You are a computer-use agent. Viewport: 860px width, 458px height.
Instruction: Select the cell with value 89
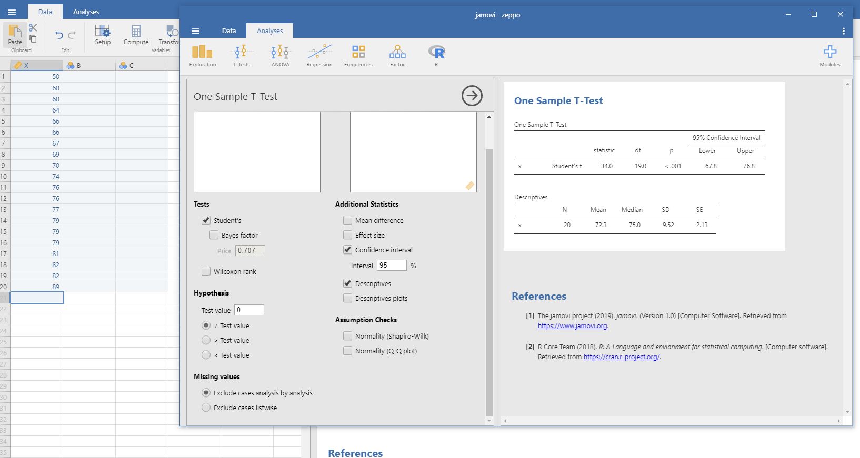tap(37, 287)
